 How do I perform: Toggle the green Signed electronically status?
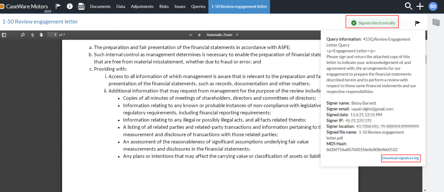[x=372, y=22]
